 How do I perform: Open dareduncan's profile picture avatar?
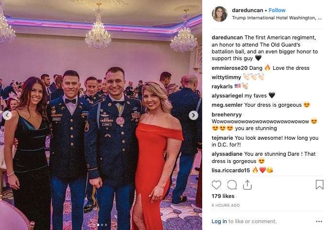coord(220,14)
